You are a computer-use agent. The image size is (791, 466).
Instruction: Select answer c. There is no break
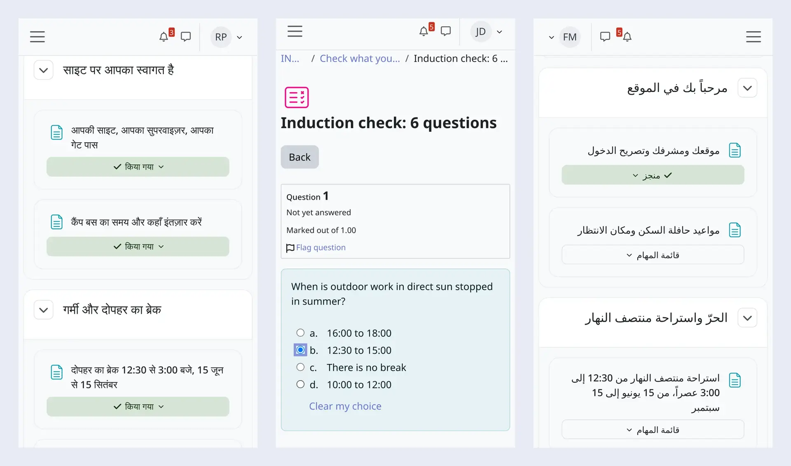click(x=300, y=367)
